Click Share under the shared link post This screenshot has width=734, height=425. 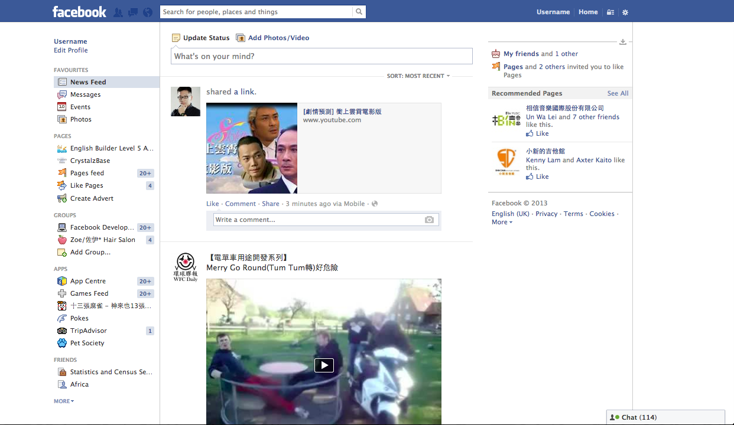click(x=271, y=204)
